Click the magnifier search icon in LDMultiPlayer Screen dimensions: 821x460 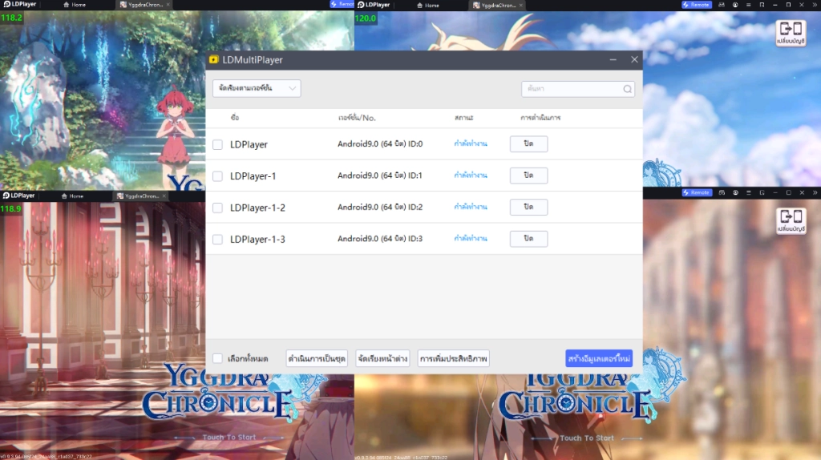coord(627,89)
